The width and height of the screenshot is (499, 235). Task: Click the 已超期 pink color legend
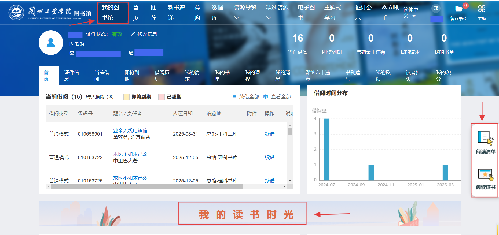[x=162, y=97]
